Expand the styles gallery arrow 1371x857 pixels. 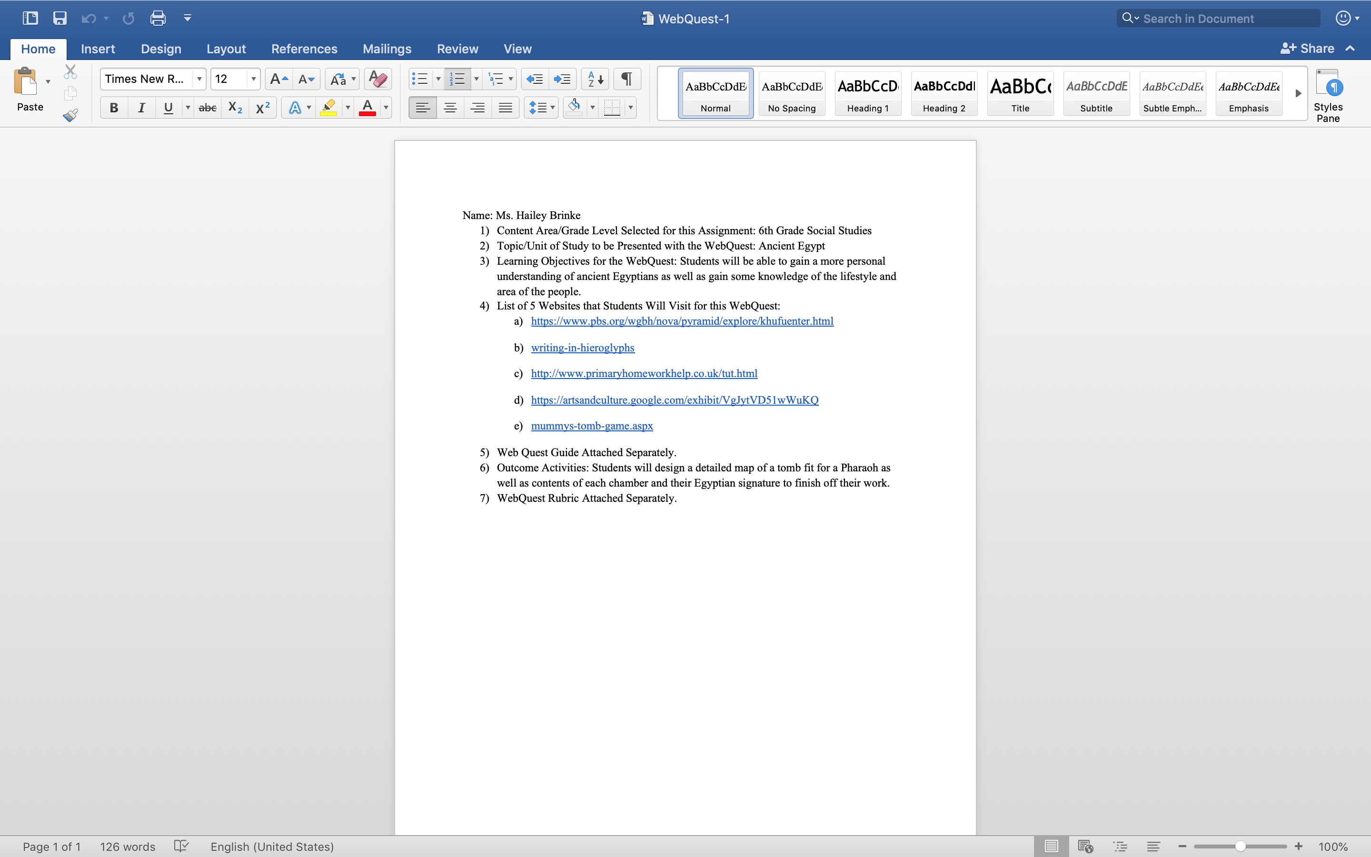[x=1298, y=93]
